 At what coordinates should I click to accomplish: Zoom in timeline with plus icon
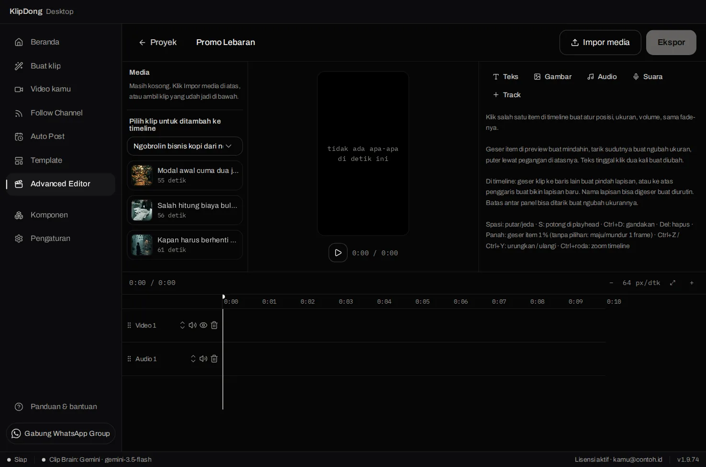click(x=692, y=283)
